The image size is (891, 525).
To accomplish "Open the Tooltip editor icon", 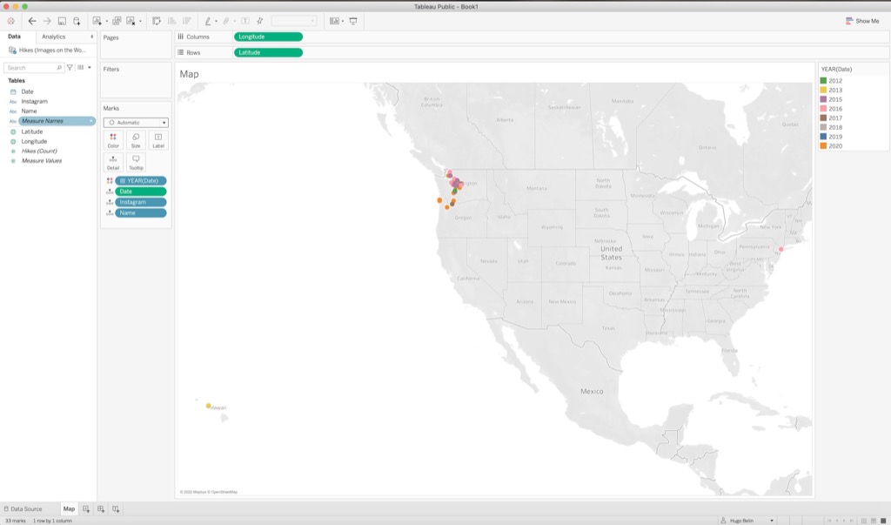I will point(136,162).
